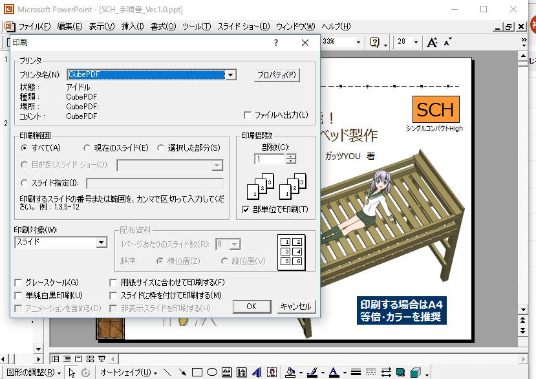Select the すべて(A) radio button
Viewport: 536px width, 379px height.
25,147
